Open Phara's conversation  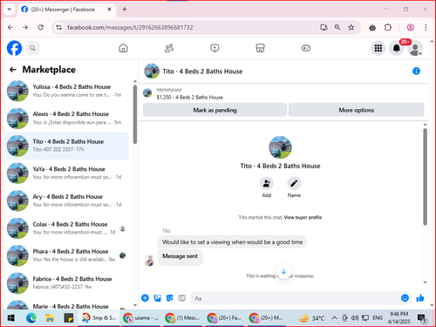click(66, 255)
